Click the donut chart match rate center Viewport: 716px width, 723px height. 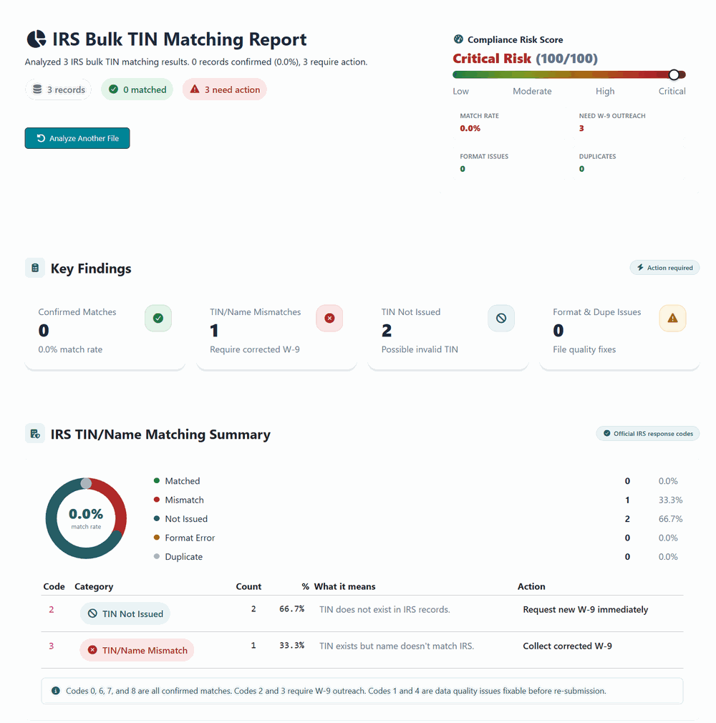tap(86, 518)
